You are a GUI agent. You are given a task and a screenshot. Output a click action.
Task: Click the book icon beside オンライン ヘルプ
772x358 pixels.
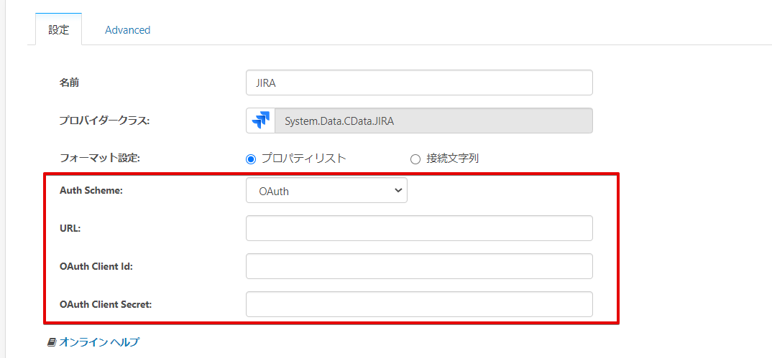pyautogui.click(x=52, y=342)
